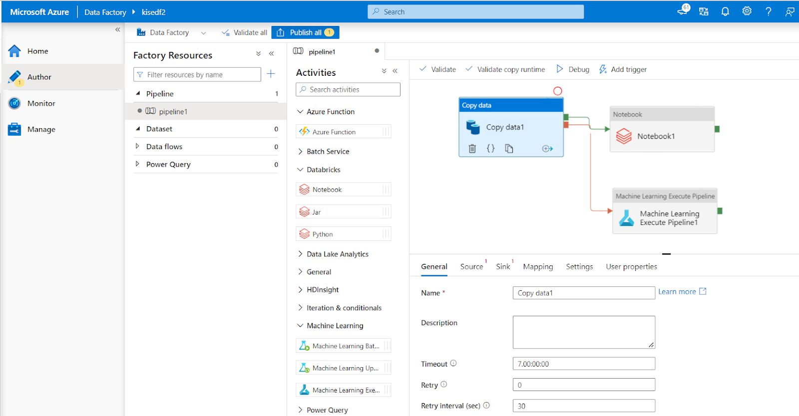Viewport: 799px width, 416px height.
Task: Switch to User properties tab
Action: coord(631,267)
